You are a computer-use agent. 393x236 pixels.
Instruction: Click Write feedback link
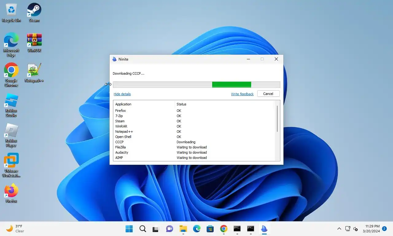(x=242, y=94)
